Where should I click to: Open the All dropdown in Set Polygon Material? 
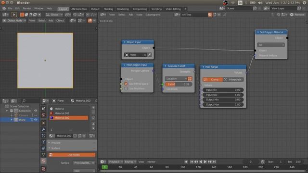point(271,45)
